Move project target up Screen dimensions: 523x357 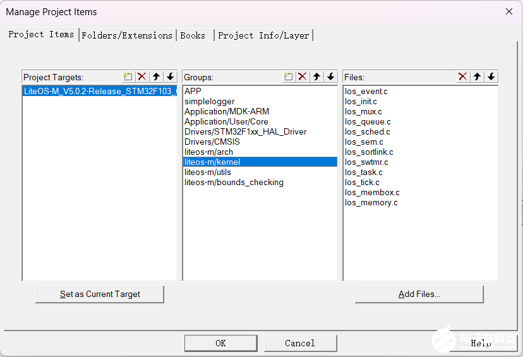(x=156, y=76)
